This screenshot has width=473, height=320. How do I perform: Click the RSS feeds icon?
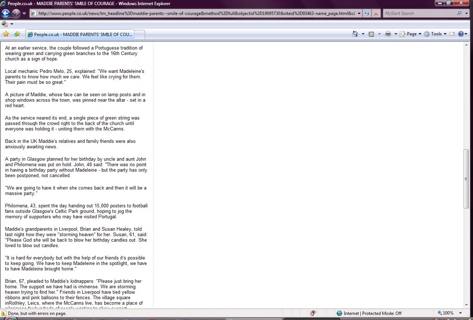tap(371, 34)
